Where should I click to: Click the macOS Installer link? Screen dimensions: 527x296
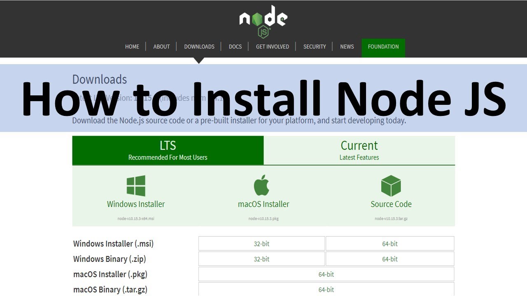click(x=263, y=204)
